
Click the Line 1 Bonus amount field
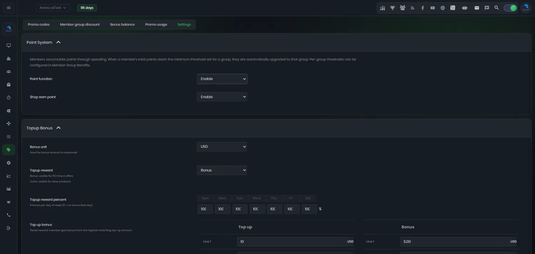tap(455, 242)
